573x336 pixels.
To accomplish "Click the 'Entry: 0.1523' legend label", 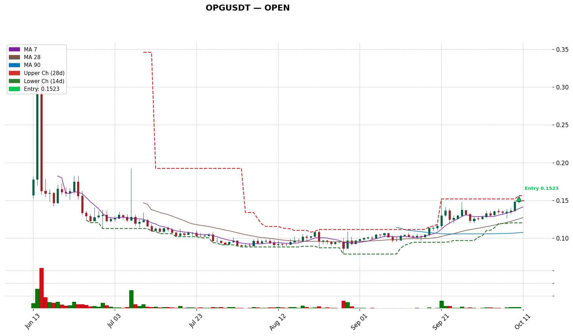I will [42, 89].
